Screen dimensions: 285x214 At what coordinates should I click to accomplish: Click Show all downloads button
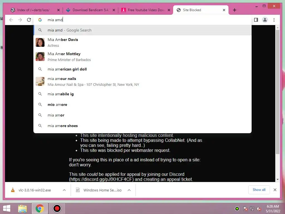(x=259, y=190)
